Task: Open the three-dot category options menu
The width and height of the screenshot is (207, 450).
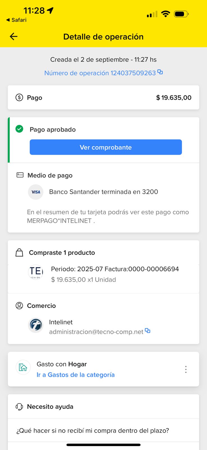Action: click(186, 369)
